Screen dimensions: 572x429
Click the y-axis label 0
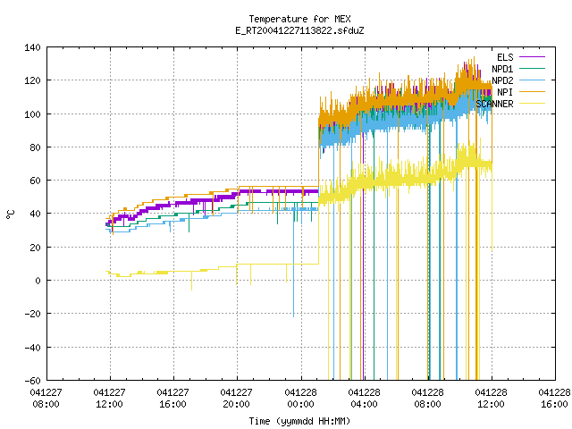[38, 281]
